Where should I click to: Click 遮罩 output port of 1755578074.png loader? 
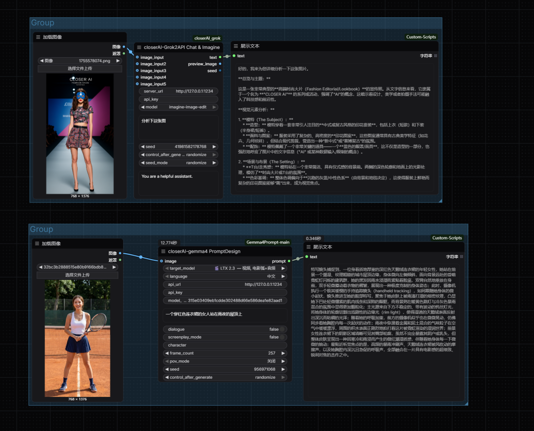124,53
